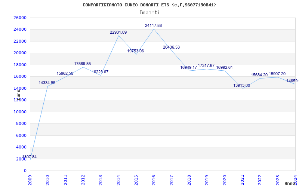Click the 19753.06 data label
The height and width of the screenshot is (187, 299).
[136, 51]
